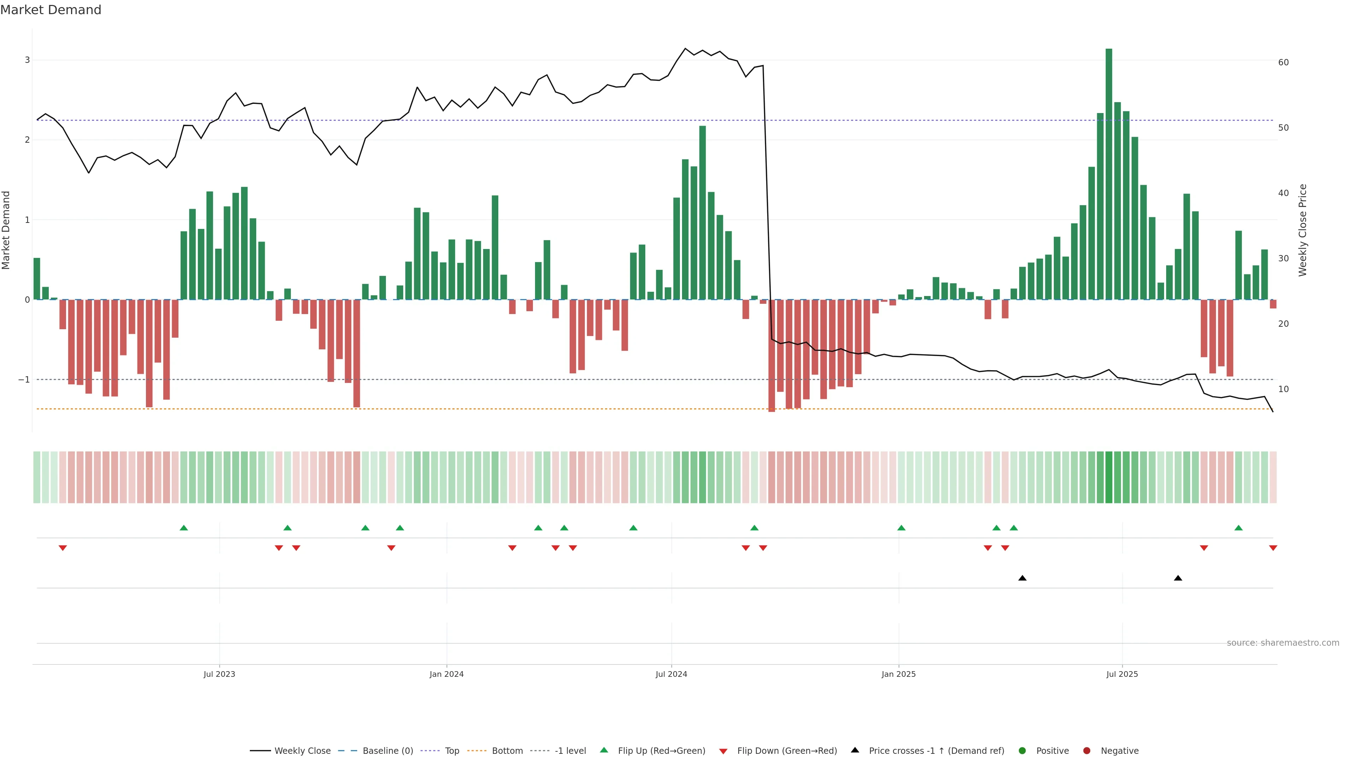1357x763 pixels.
Task: Click red Negative dot in legend
Action: (1087, 750)
